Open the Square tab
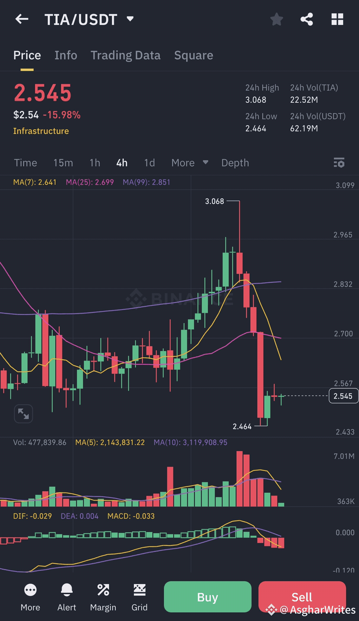359x621 pixels. tap(193, 55)
